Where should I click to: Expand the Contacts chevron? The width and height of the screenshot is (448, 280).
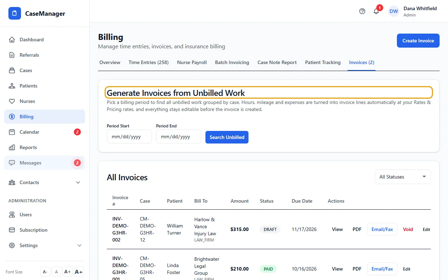(x=78, y=182)
